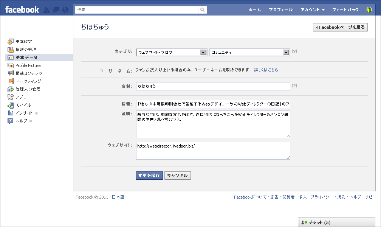The height and width of the screenshot is (227, 381).
Task: Open 開発者 footer link
Action: (x=288, y=197)
